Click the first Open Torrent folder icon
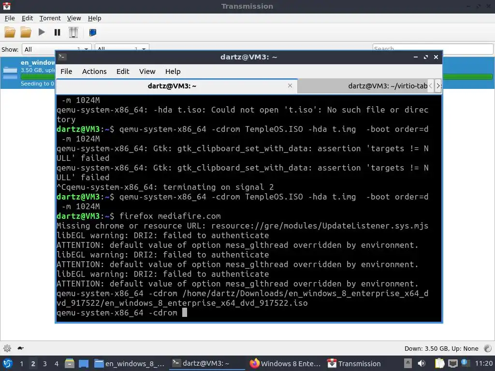 click(10, 32)
